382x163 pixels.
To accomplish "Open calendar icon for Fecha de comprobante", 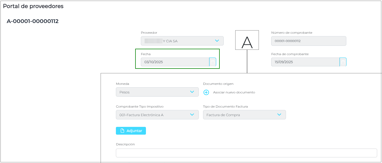I will (343, 62).
